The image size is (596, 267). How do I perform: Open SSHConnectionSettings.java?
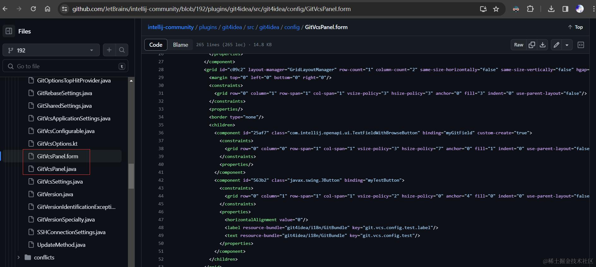point(71,232)
